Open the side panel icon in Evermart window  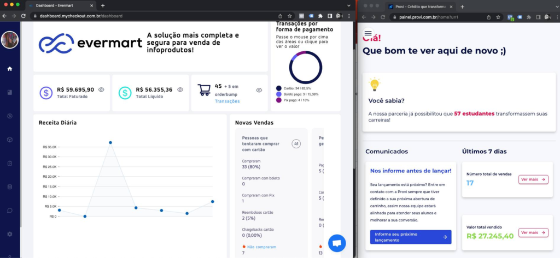click(330, 16)
